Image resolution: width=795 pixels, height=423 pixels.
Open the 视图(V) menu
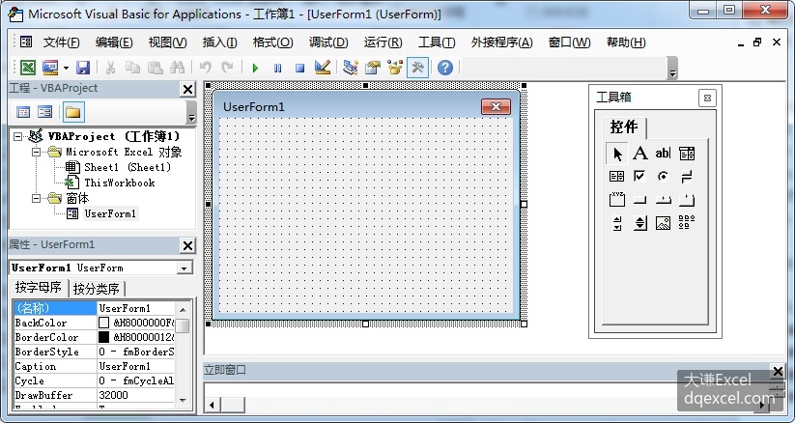[x=167, y=42]
